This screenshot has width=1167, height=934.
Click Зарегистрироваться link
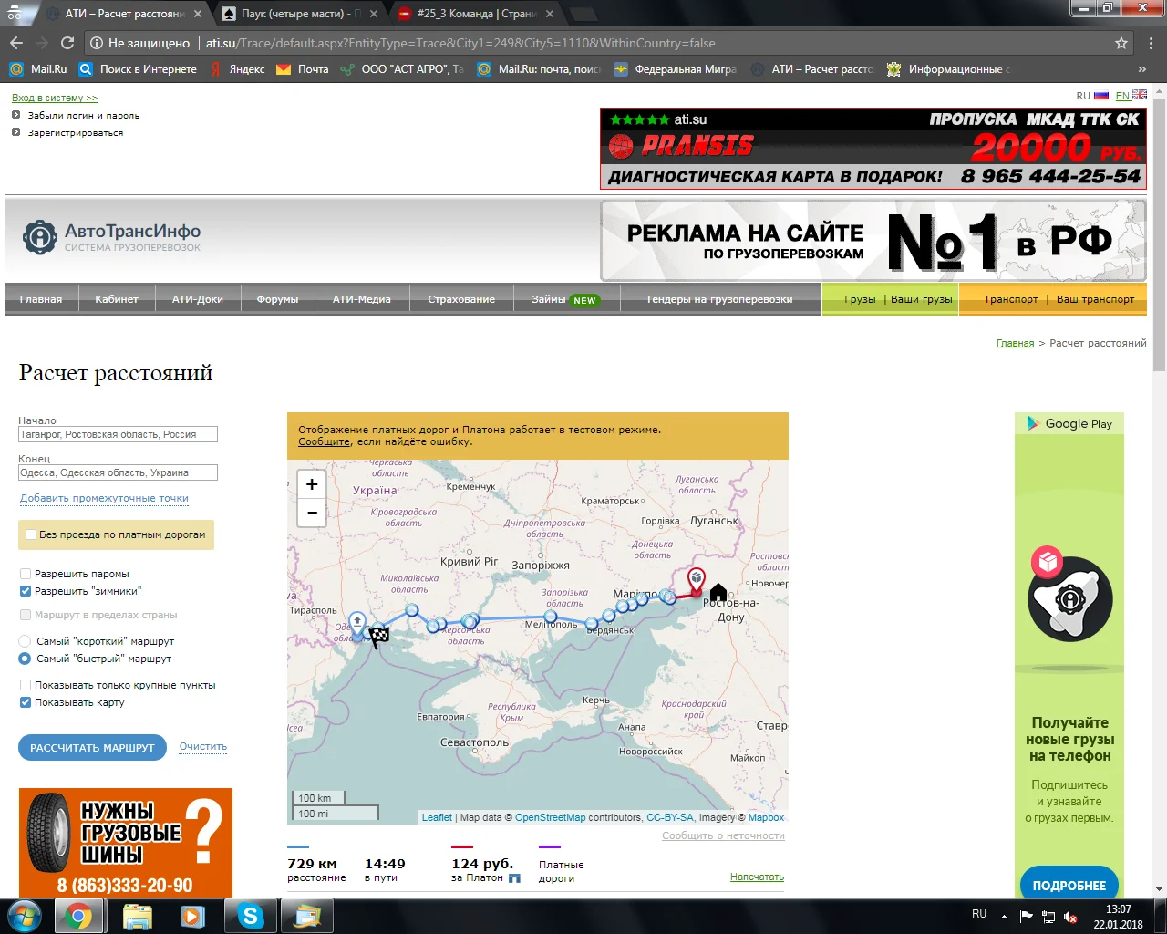76,133
